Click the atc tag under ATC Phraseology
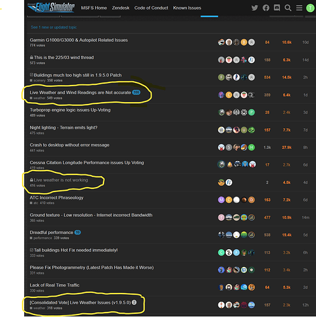 click(36, 203)
